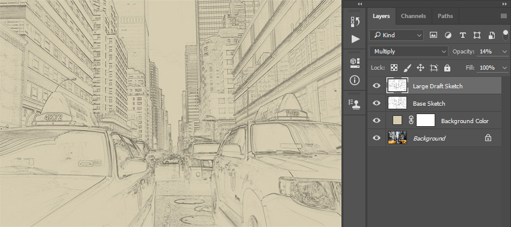Filter layers by type layers icon
The width and height of the screenshot is (511, 227).
462,35
